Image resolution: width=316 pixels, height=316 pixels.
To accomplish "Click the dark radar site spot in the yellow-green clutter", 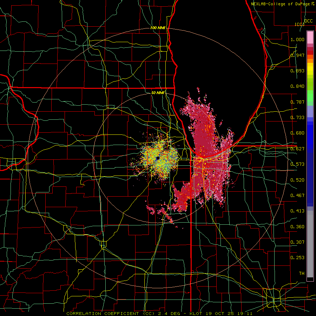I will click(x=157, y=158).
